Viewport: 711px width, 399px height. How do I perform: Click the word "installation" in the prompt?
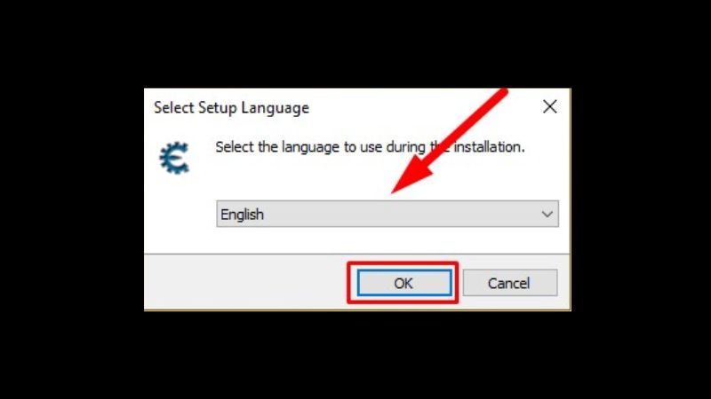pyautogui.click(x=489, y=147)
